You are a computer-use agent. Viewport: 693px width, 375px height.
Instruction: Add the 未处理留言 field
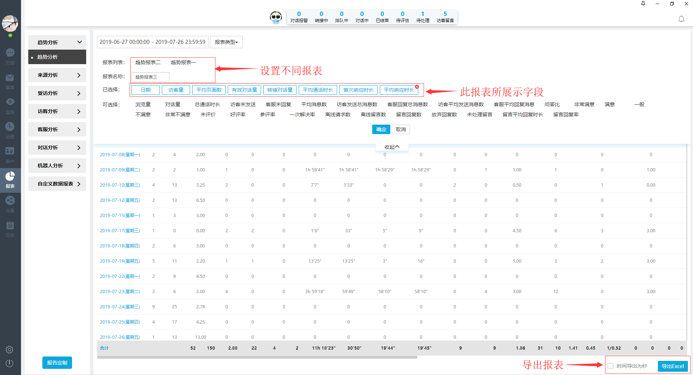(x=480, y=114)
